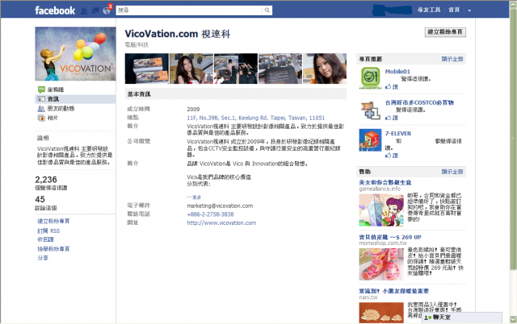Screen dimensions: 517x324
Task: Open the 269 UP boots ad title
Action: [x=390, y=237]
